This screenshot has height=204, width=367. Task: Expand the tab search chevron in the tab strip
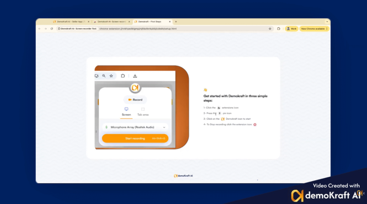[327, 21]
